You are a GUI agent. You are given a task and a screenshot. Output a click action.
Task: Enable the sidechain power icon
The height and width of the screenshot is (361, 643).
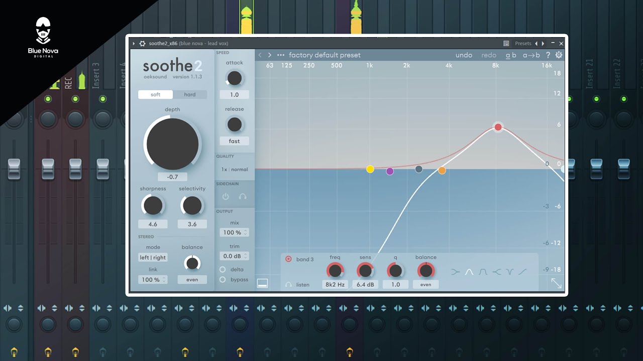(226, 197)
